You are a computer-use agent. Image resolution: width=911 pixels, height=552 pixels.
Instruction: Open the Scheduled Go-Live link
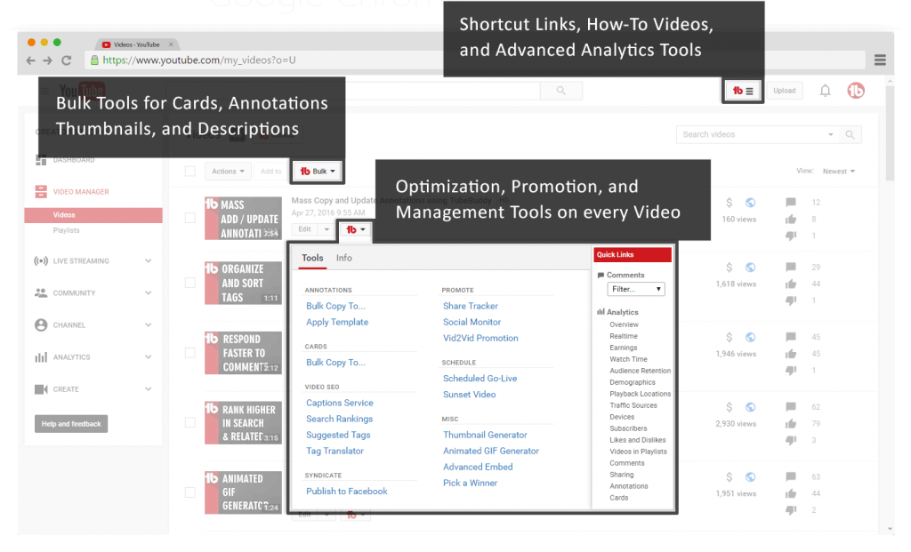click(x=480, y=379)
